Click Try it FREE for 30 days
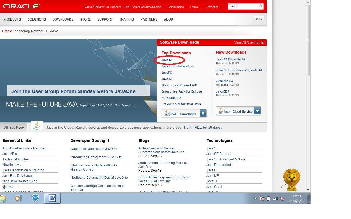The height and width of the screenshot is (219, 351). (x=202, y=127)
